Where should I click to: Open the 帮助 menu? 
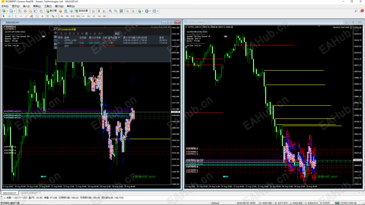click(x=70, y=6)
